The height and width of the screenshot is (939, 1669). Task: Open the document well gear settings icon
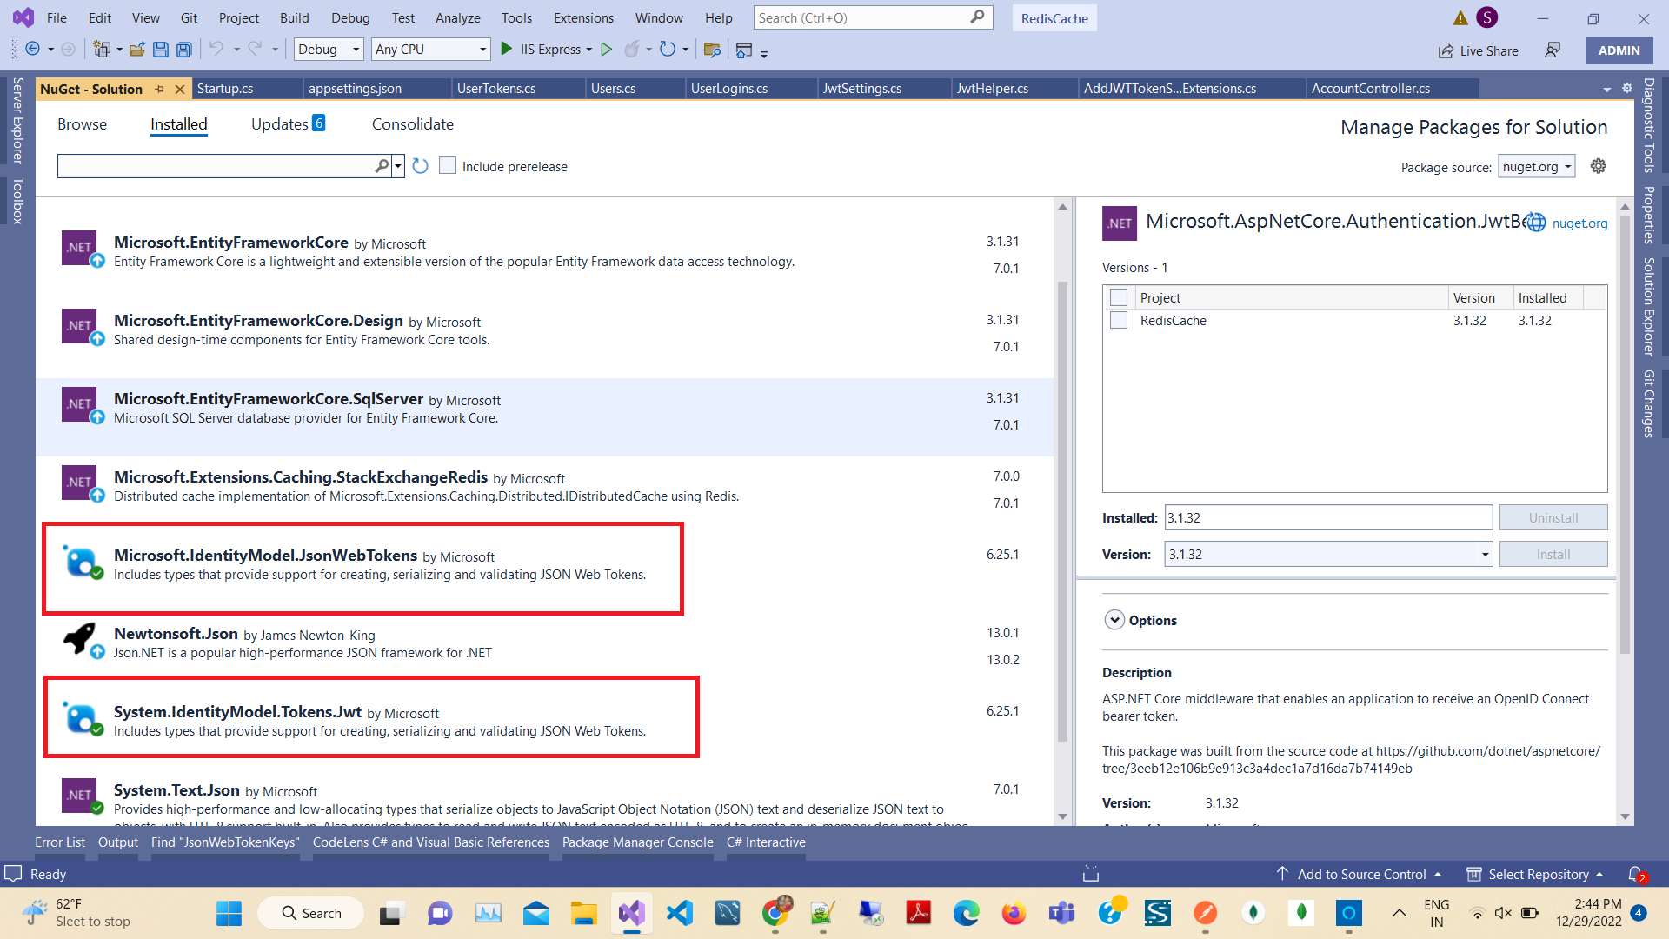(x=1627, y=88)
